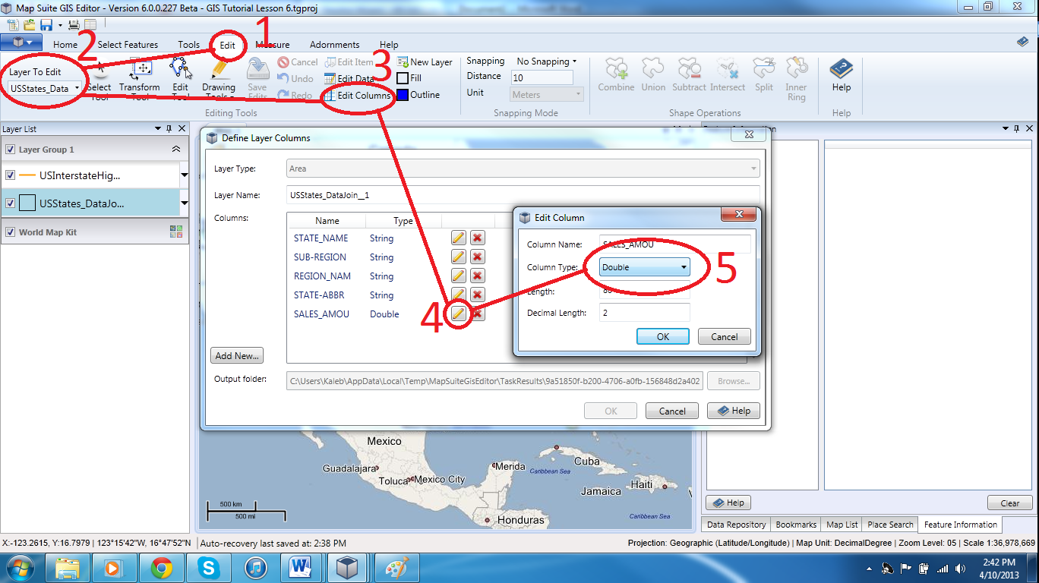Toggle the Layer Group 1 checkbox
The width and height of the screenshot is (1039, 583).
11,150
